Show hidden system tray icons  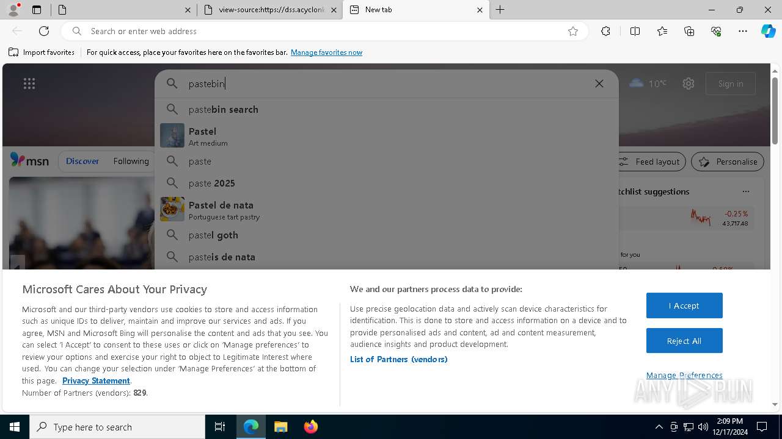[659, 427]
